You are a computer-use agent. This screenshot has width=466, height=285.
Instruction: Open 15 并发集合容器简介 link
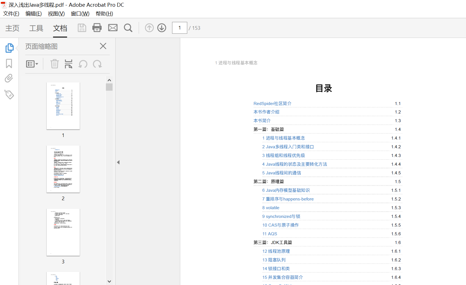[x=283, y=277]
